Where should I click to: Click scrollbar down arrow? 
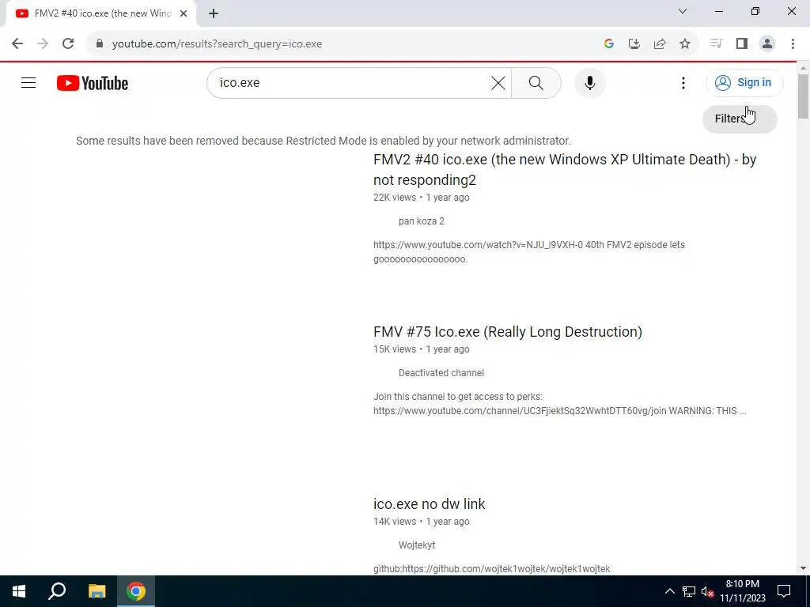[x=804, y=569]
